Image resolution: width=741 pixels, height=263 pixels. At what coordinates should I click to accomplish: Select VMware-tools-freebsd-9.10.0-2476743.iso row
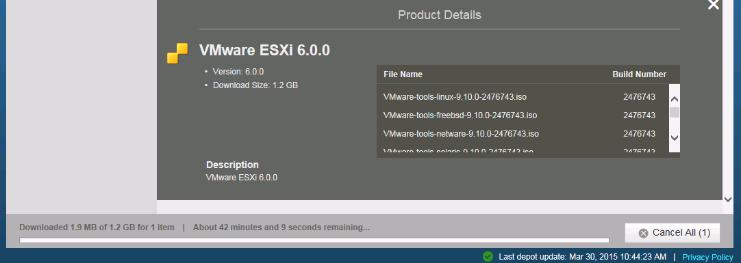523,115
